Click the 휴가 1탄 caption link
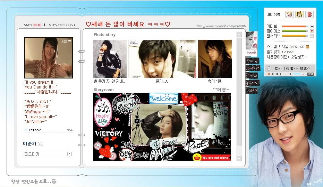Screen dimensions: 323x187 point(214,81)
